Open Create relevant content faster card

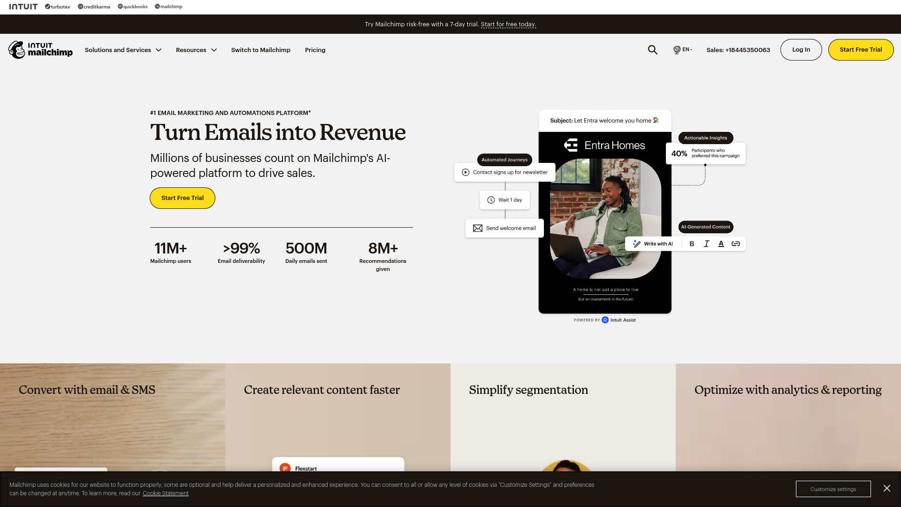[x=338, y=417]
